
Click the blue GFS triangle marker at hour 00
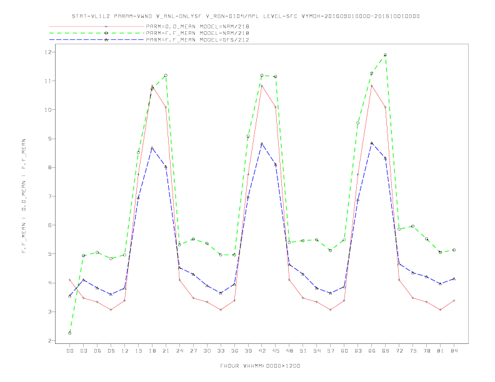click(70, 296)
